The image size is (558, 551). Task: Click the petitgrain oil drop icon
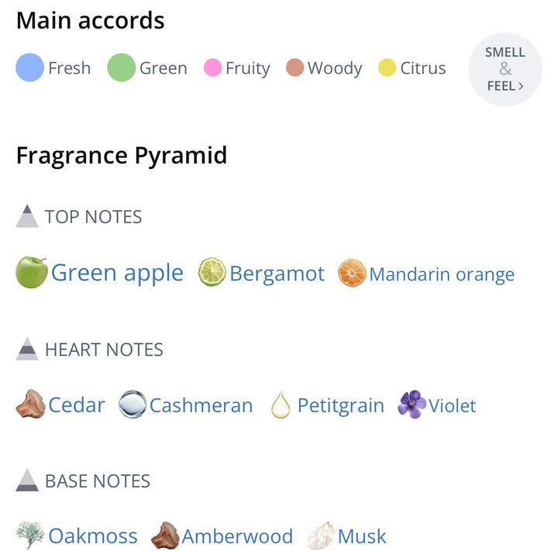[281, 405]
